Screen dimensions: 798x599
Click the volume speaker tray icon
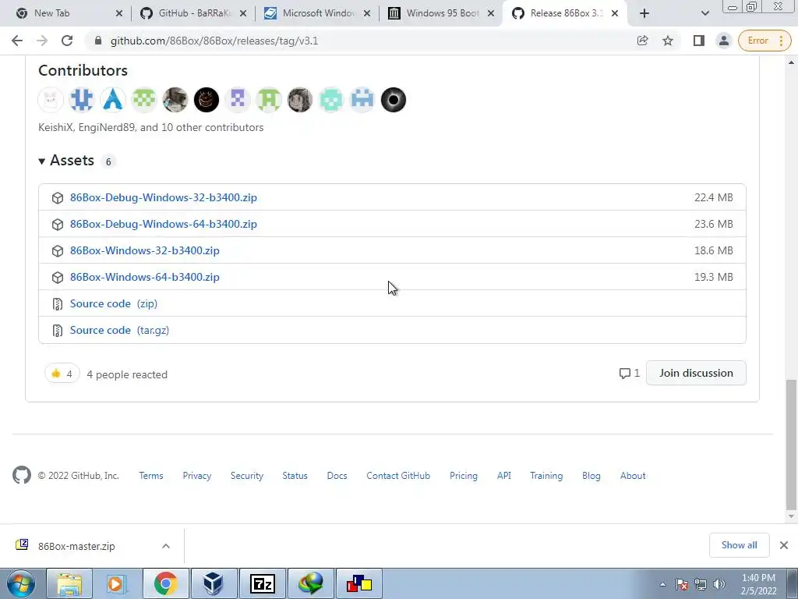coord(719,584)
